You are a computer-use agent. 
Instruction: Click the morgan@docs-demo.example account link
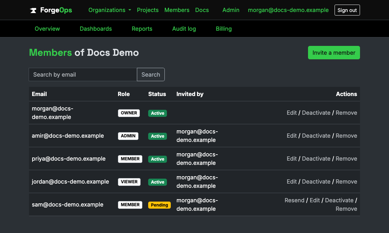(288, 10)
